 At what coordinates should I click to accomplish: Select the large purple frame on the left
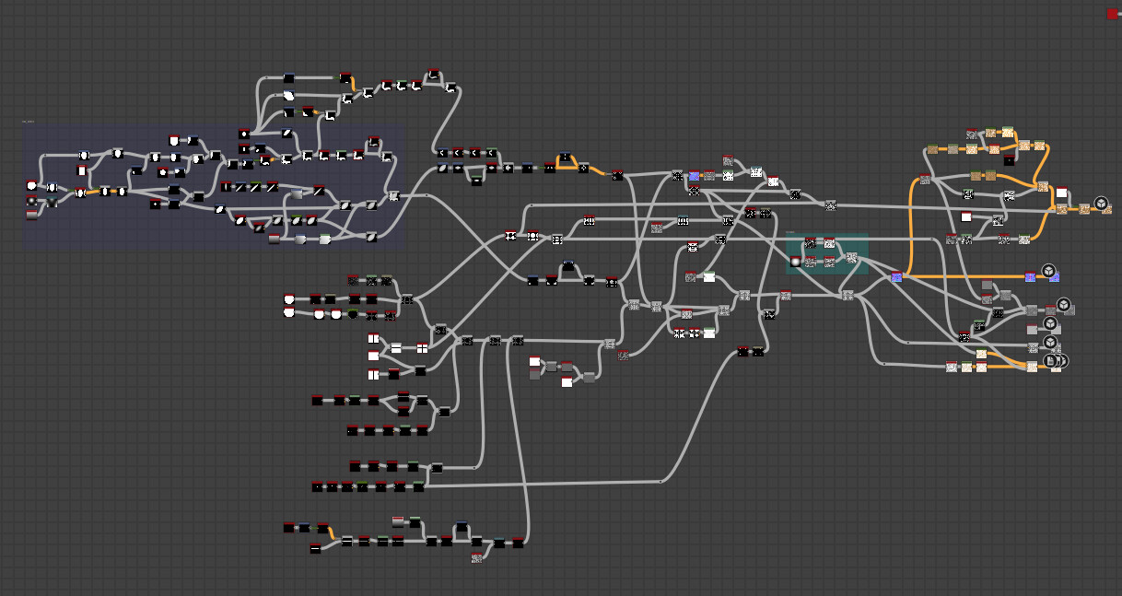(x=214, y=187)
